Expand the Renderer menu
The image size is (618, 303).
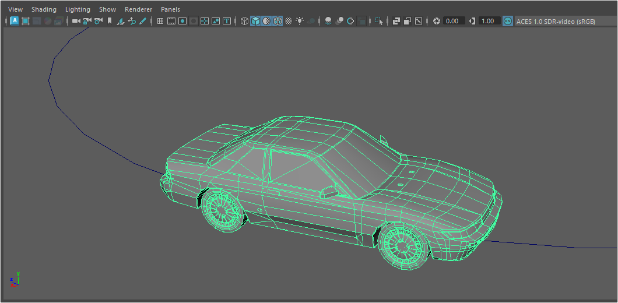(138, 9)
